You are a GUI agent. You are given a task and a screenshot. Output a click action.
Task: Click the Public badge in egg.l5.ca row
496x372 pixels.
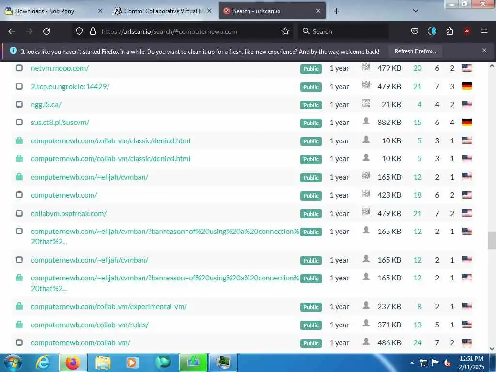point(310,105)
